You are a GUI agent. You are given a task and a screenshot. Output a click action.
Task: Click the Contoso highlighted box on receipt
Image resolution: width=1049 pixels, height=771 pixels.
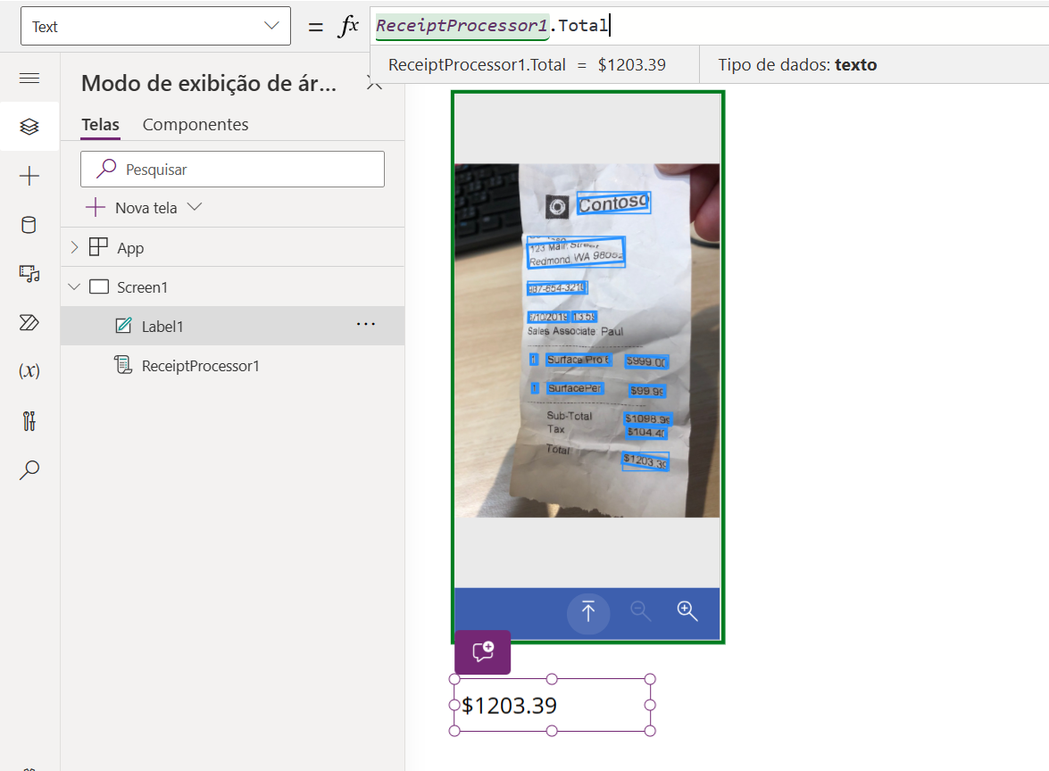click(x=613, y=203)
